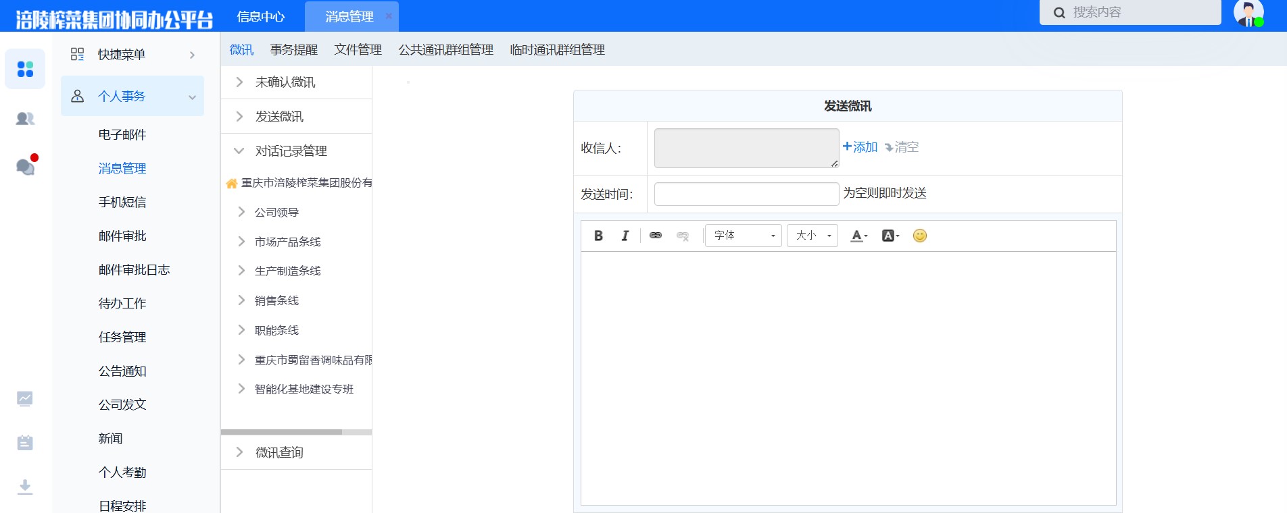Viewport: 1287px width, 513px height.
Task: Click the +添加 recipient link
Action: tap(860, 147)
